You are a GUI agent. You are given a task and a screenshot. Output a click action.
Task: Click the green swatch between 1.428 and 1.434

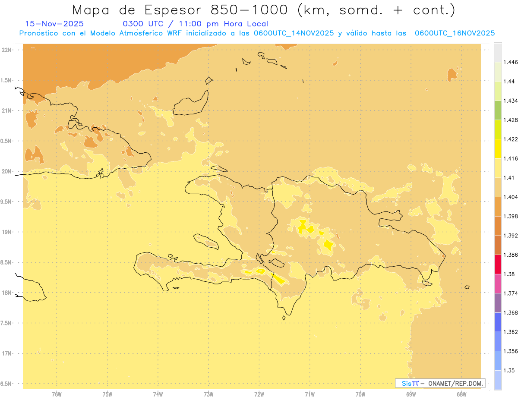pos(498,110)
